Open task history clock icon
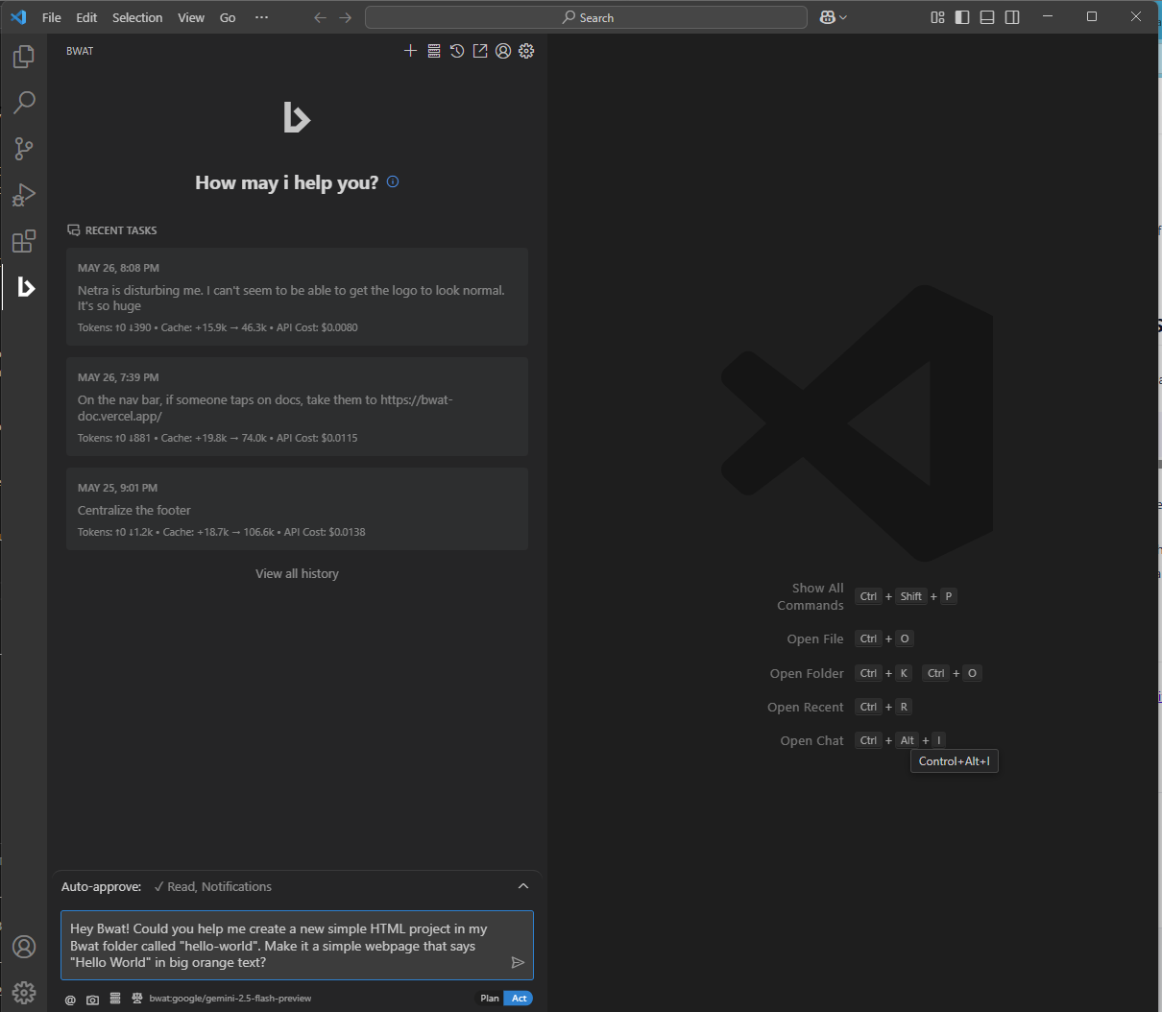This screenshot has height=1012, width=1162. click(x=457, y=51)
